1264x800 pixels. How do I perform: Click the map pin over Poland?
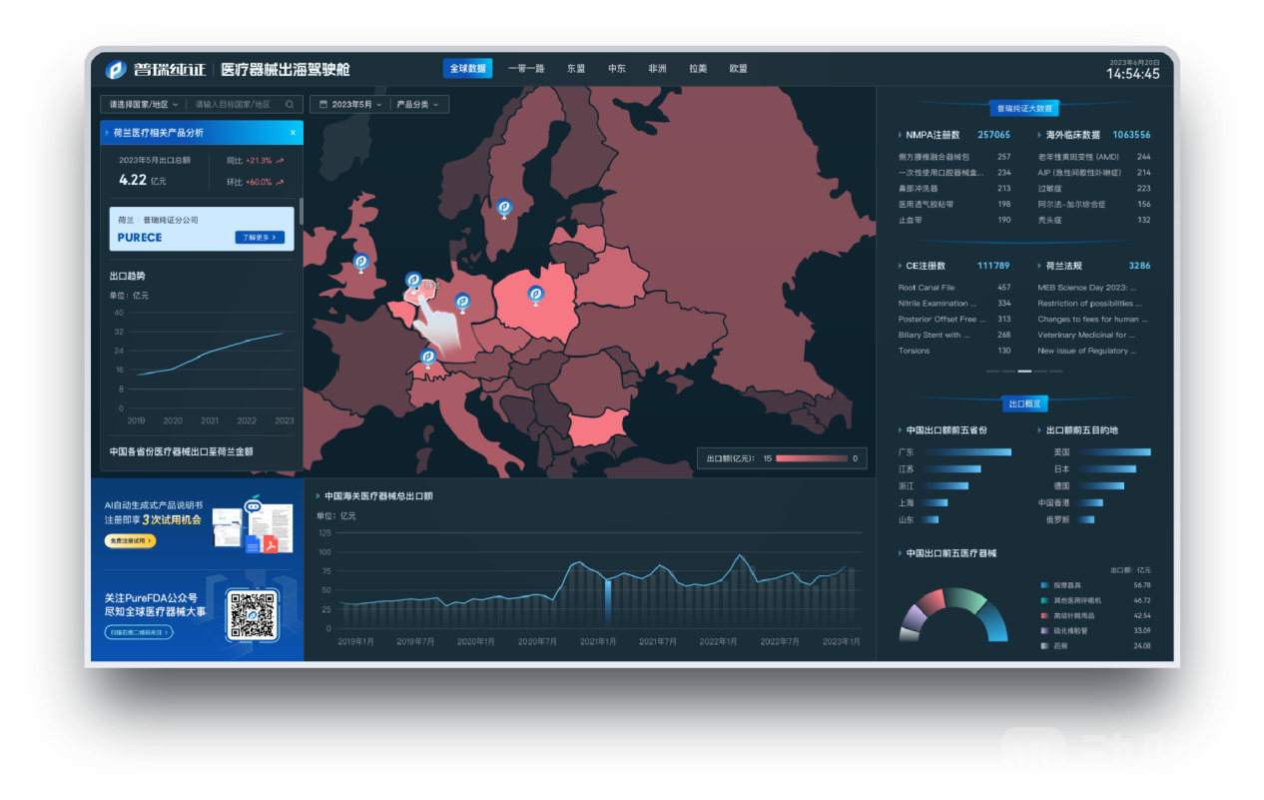click(535, 294)
